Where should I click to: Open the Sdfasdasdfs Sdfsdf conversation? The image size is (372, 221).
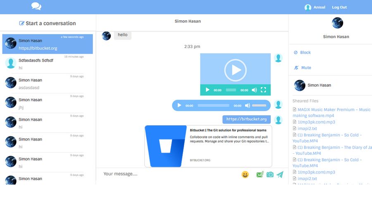click(x=48, y=64)
